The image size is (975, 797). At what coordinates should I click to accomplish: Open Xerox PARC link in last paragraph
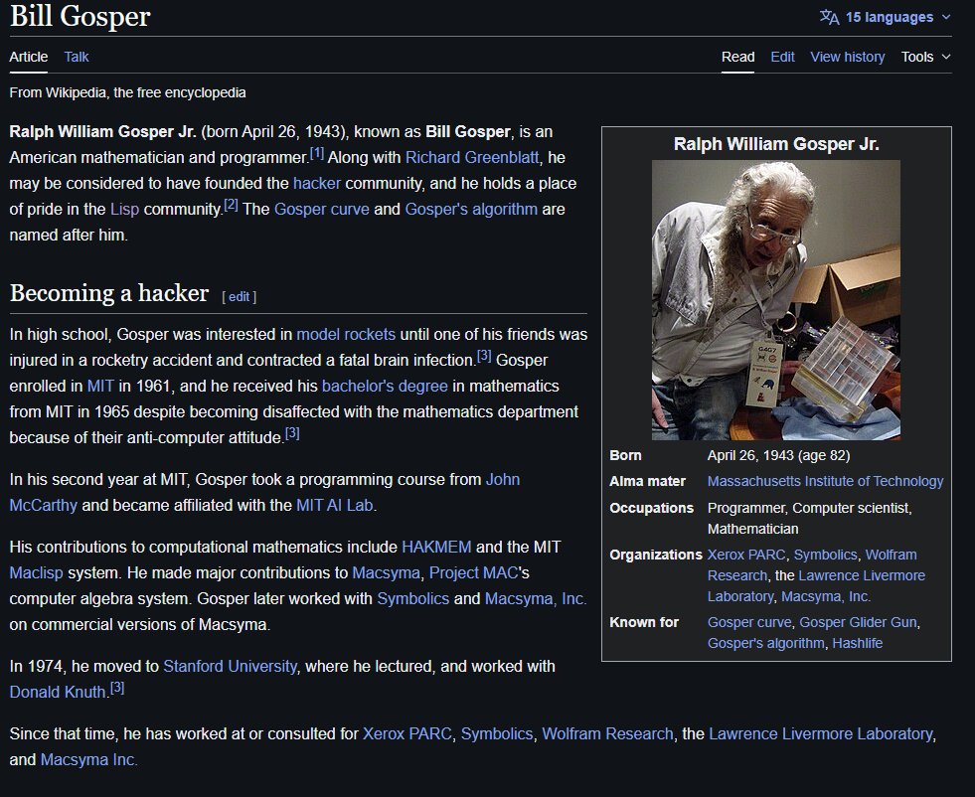[x=407, y=734]
